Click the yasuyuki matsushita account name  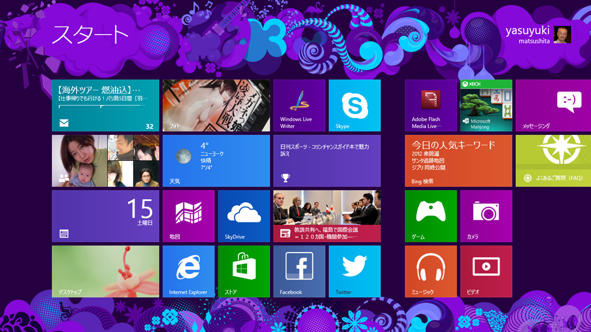pos(528,35)
